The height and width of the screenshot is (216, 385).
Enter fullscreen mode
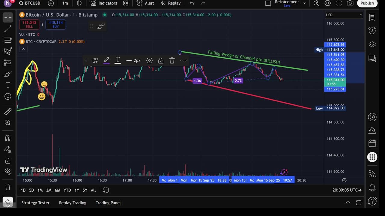point(339,3)
